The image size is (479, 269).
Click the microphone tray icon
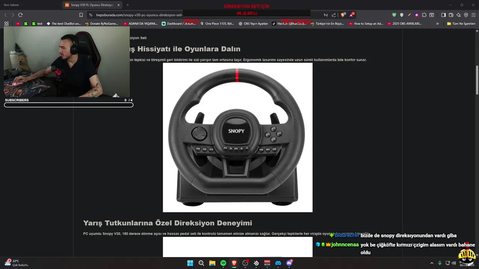pos(440,263)
